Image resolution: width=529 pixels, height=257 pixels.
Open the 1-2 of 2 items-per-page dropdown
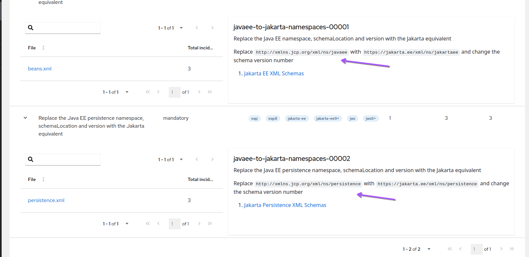pyautogui.click(x=429, y=249)
